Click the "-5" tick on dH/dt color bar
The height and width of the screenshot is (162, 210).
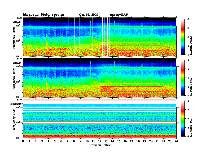point(188,19)
